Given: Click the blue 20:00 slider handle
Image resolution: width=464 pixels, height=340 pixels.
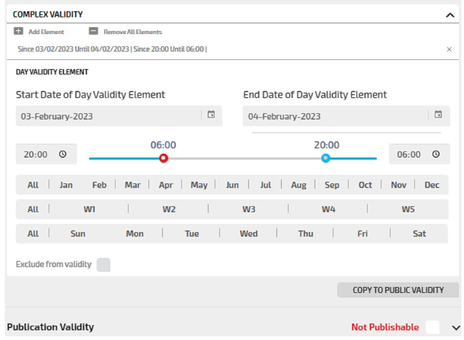Looking at the screenshot, I should click(326, 158).
